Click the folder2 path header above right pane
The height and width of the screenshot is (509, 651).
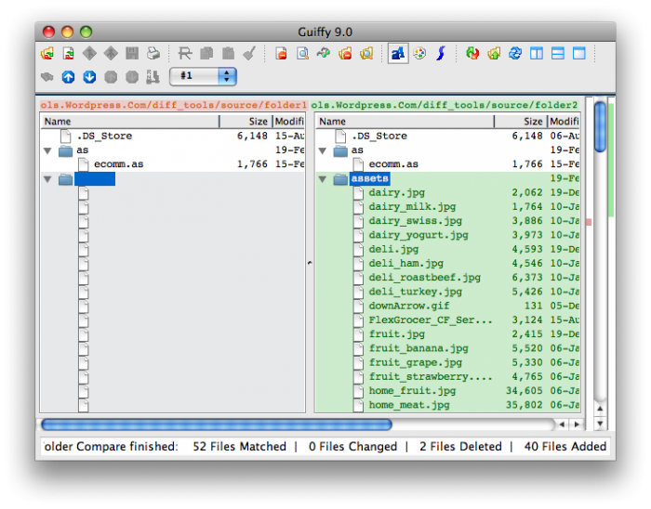pyautogui.click(x=445, y=105)
